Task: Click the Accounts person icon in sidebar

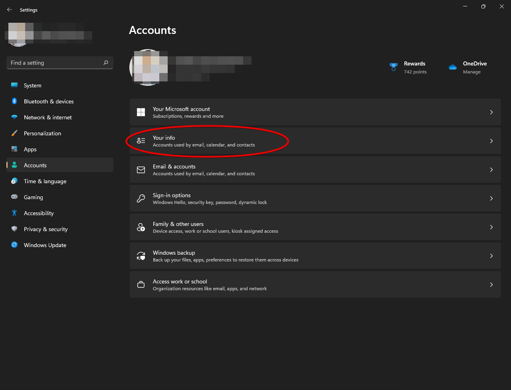Action: 14,165
